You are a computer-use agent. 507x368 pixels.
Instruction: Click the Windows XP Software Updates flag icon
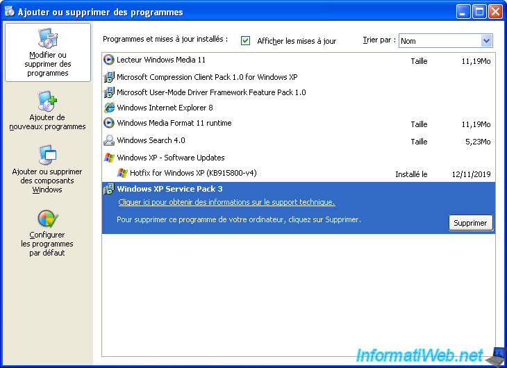[109, 158]
